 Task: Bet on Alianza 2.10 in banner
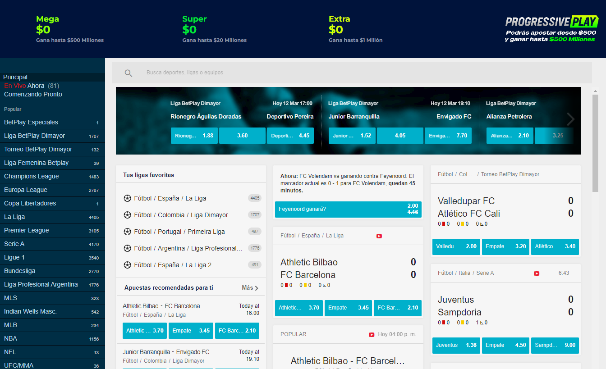click(x=510, y=136)
